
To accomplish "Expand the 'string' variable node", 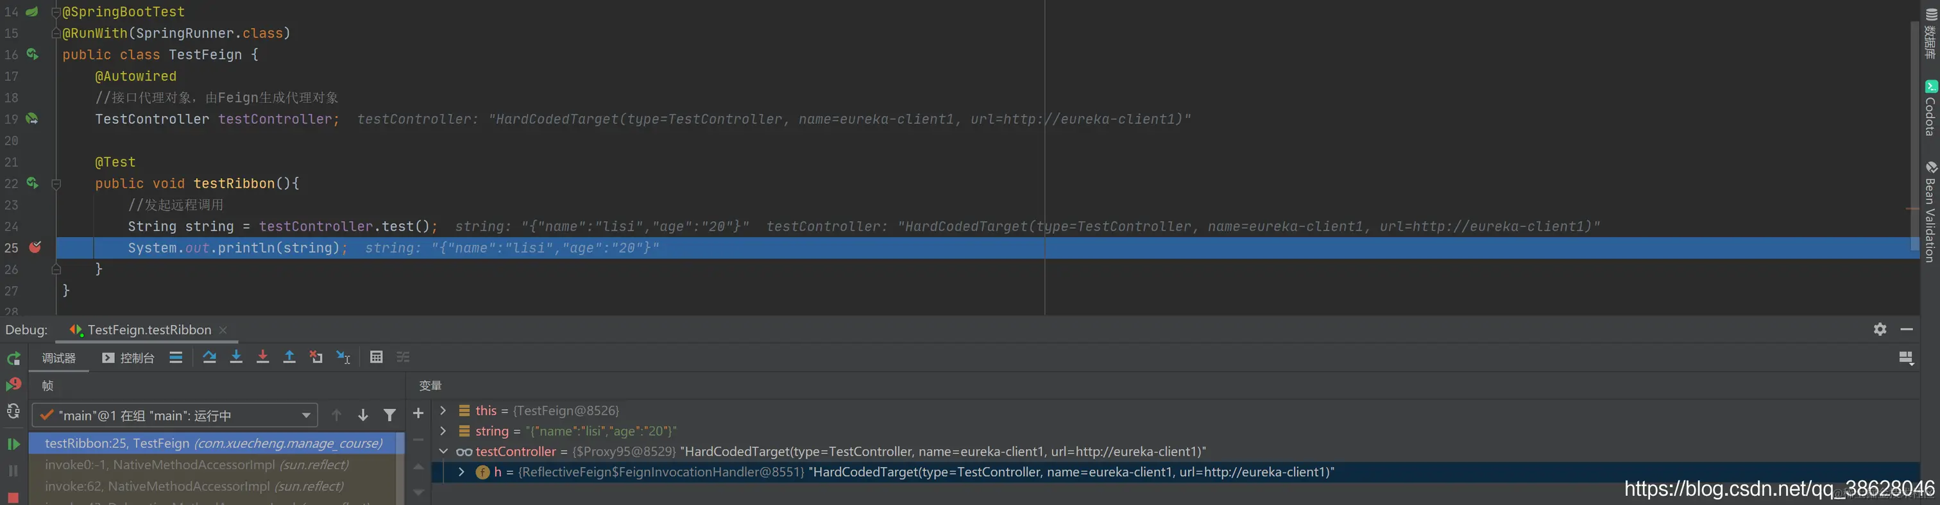I will (x=443, y=431).
